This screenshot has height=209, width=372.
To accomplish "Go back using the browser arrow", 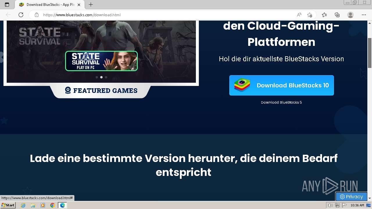I will point(8,15).
